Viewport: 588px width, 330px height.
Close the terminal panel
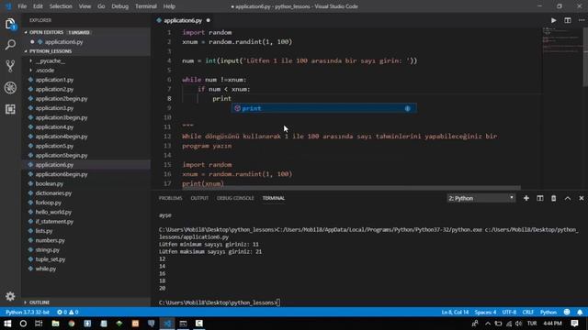tap(582, 198)
